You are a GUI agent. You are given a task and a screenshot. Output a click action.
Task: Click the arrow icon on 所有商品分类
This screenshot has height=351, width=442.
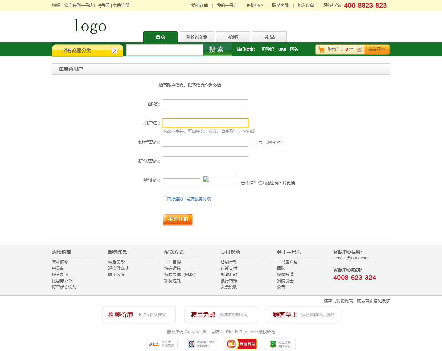point(114,51)
